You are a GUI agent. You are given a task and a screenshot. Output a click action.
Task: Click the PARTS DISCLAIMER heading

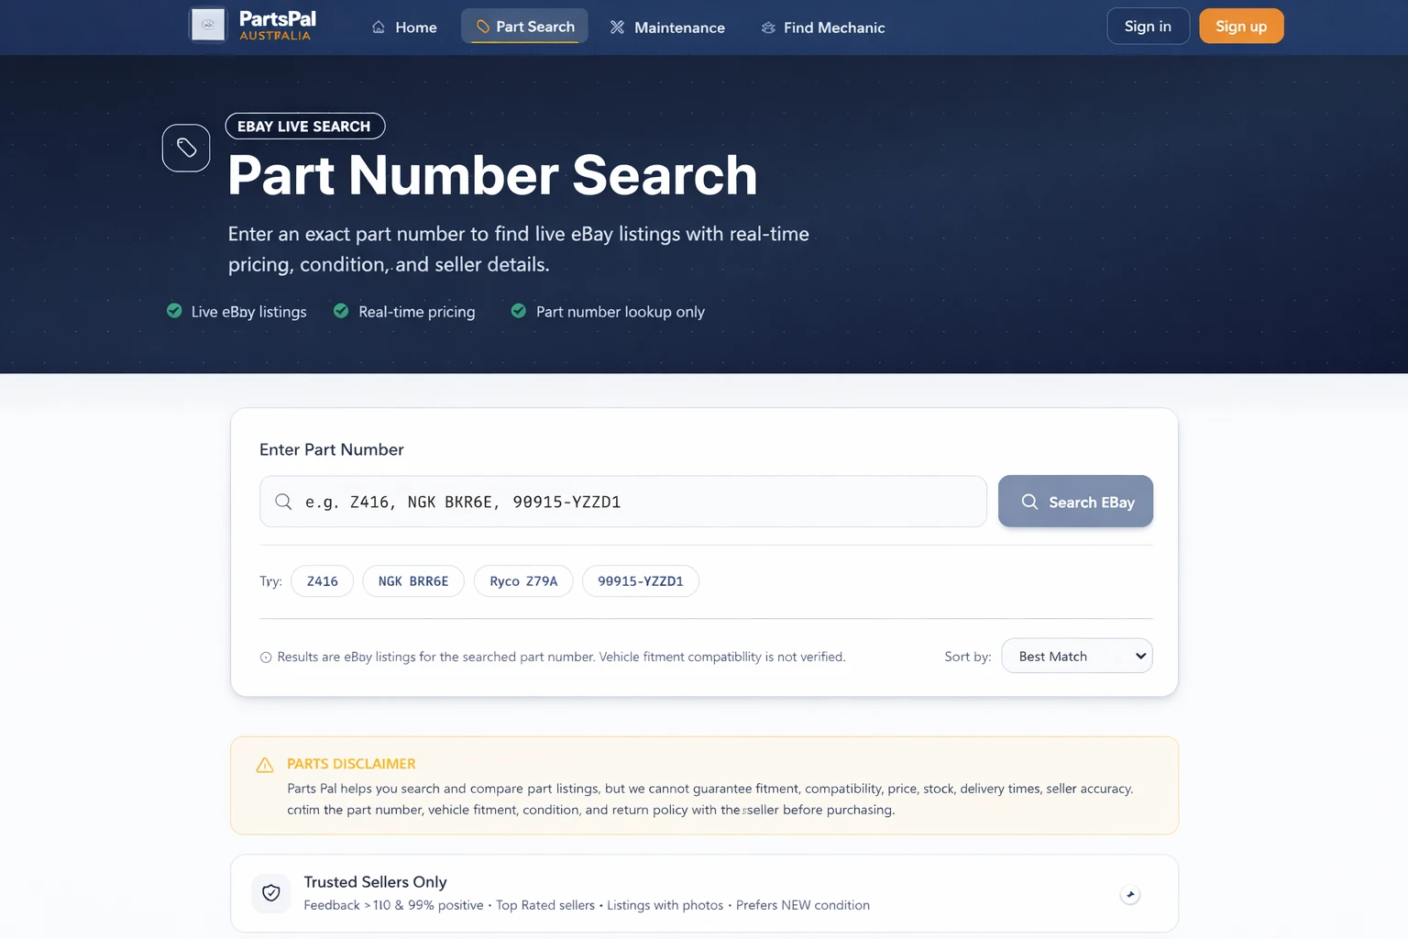pyautogui.click(x=351, y=764)
